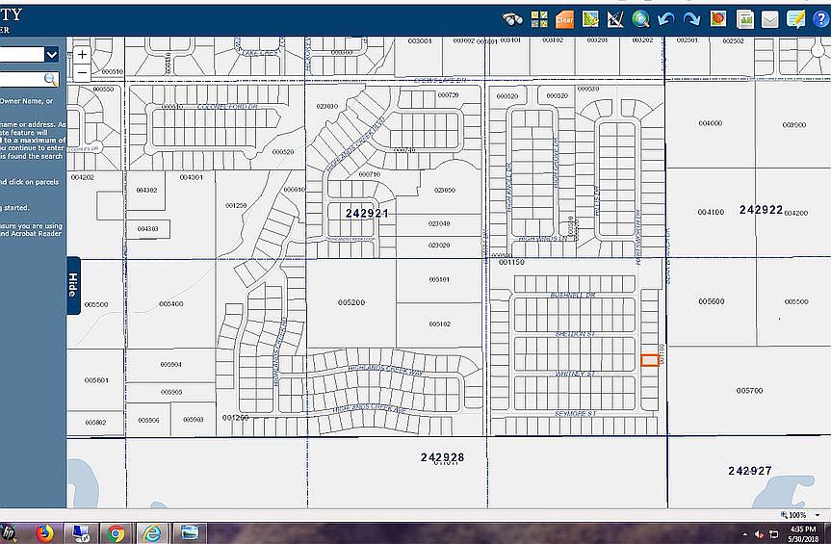
Task: Select parcel 005400
Action: (x=171, y=304)
